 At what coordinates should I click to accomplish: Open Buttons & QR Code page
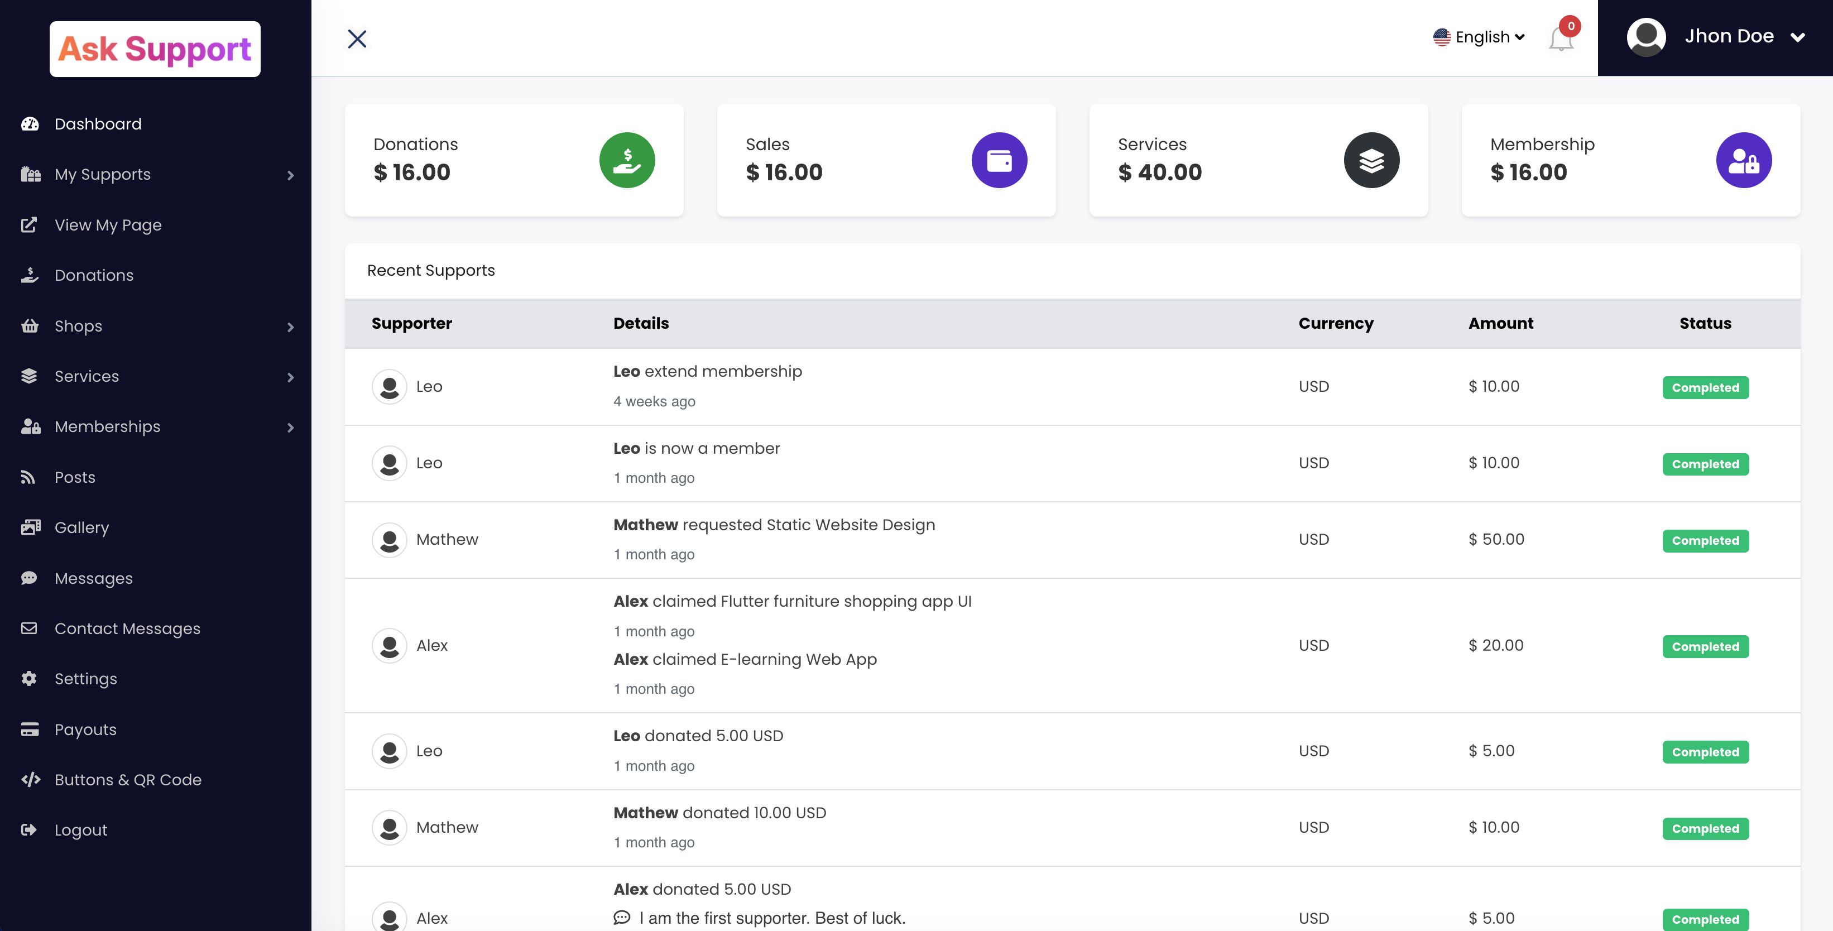(x=128, y=780)
